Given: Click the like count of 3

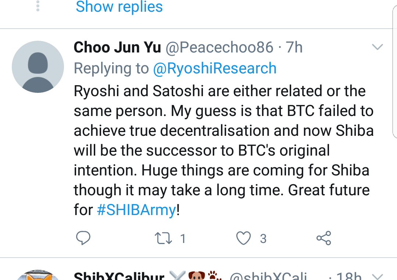Looking at the screenshot, I should pos(263,239).
